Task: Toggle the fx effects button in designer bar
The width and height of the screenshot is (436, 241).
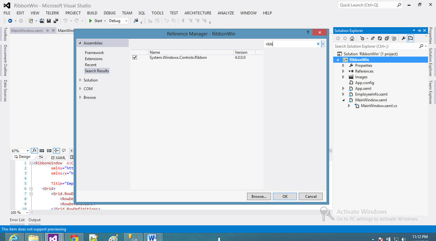Action: coord(34,151)
